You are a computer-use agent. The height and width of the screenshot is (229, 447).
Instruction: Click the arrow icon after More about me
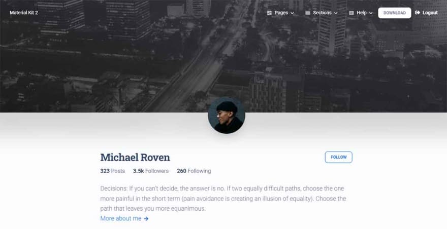click(x=146, y=218)
